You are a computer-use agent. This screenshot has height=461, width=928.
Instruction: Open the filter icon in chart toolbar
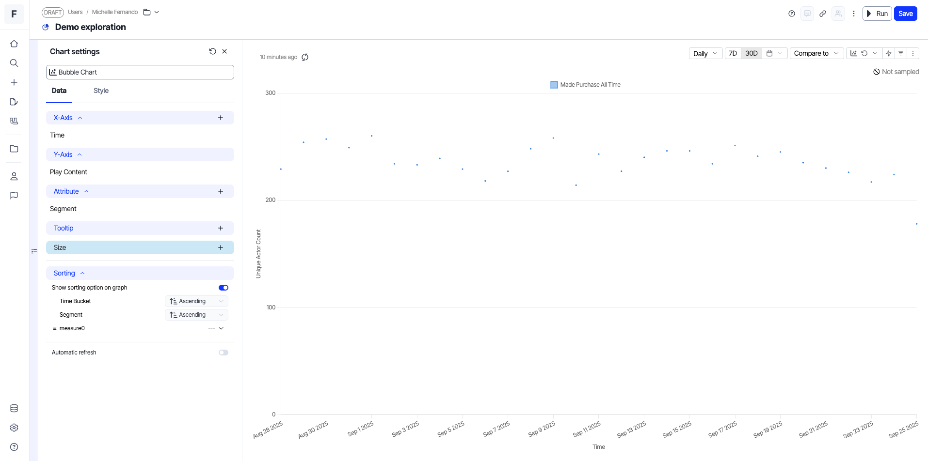tap(901, 53)
